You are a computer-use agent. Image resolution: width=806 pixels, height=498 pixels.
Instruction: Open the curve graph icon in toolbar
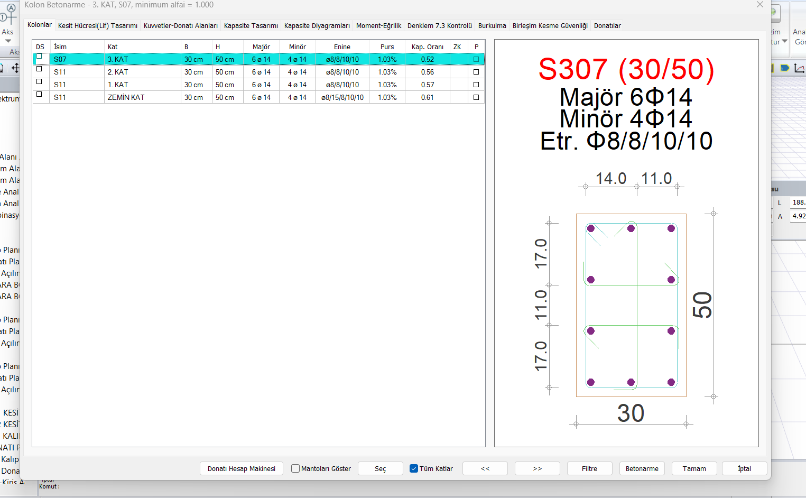point(799,68)
